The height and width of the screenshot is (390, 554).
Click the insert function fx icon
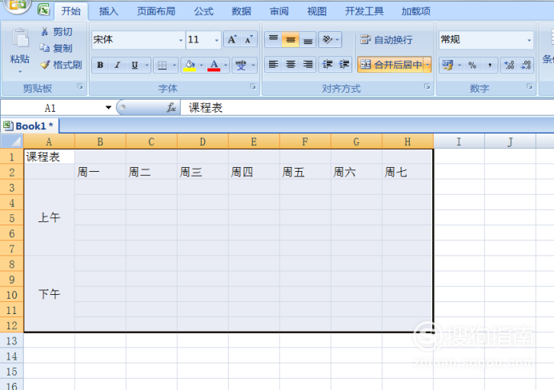click(x=171, y=108)
